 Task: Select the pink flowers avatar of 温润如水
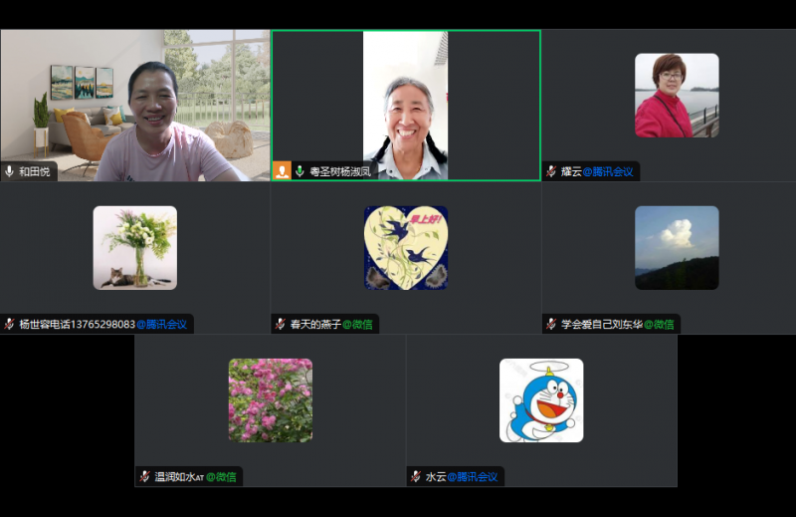point(270,399)
